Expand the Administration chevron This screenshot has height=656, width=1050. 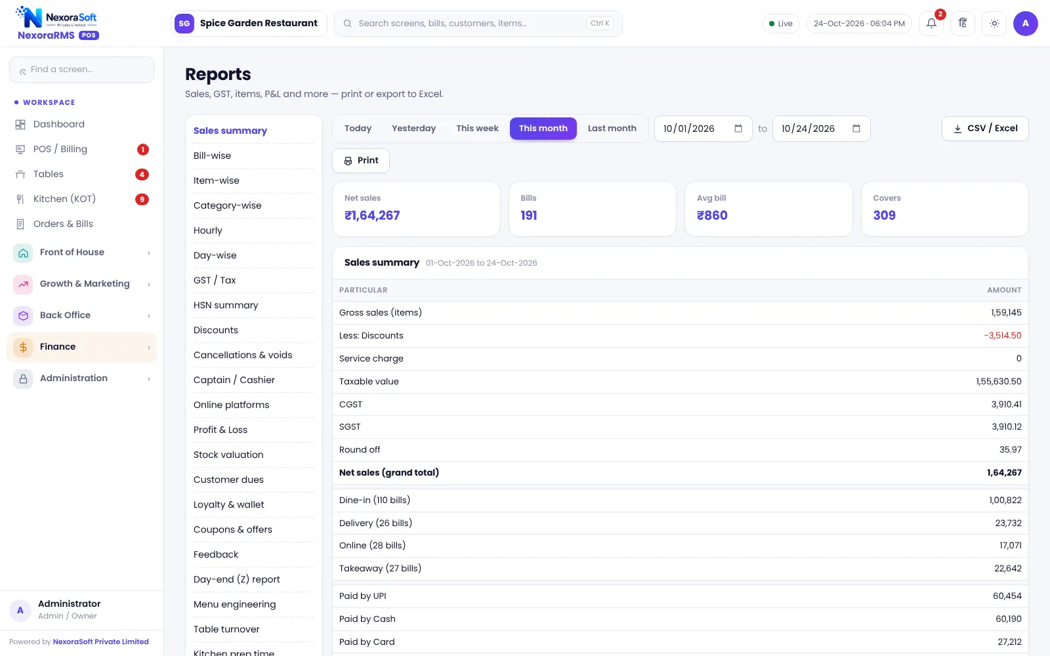149,379
